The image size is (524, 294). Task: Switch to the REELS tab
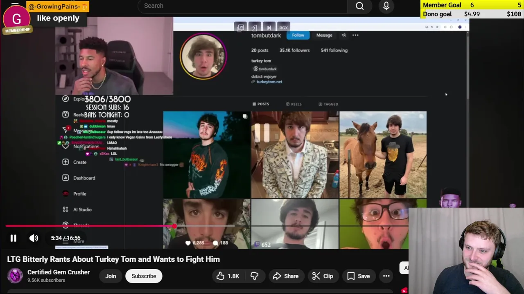[x=294, y=104]
